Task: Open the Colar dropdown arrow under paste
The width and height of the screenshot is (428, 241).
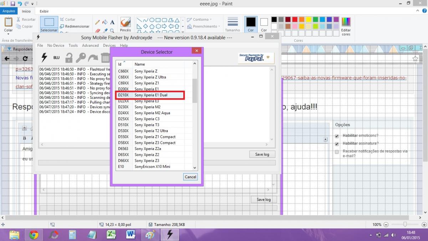Action: (8, 33)
